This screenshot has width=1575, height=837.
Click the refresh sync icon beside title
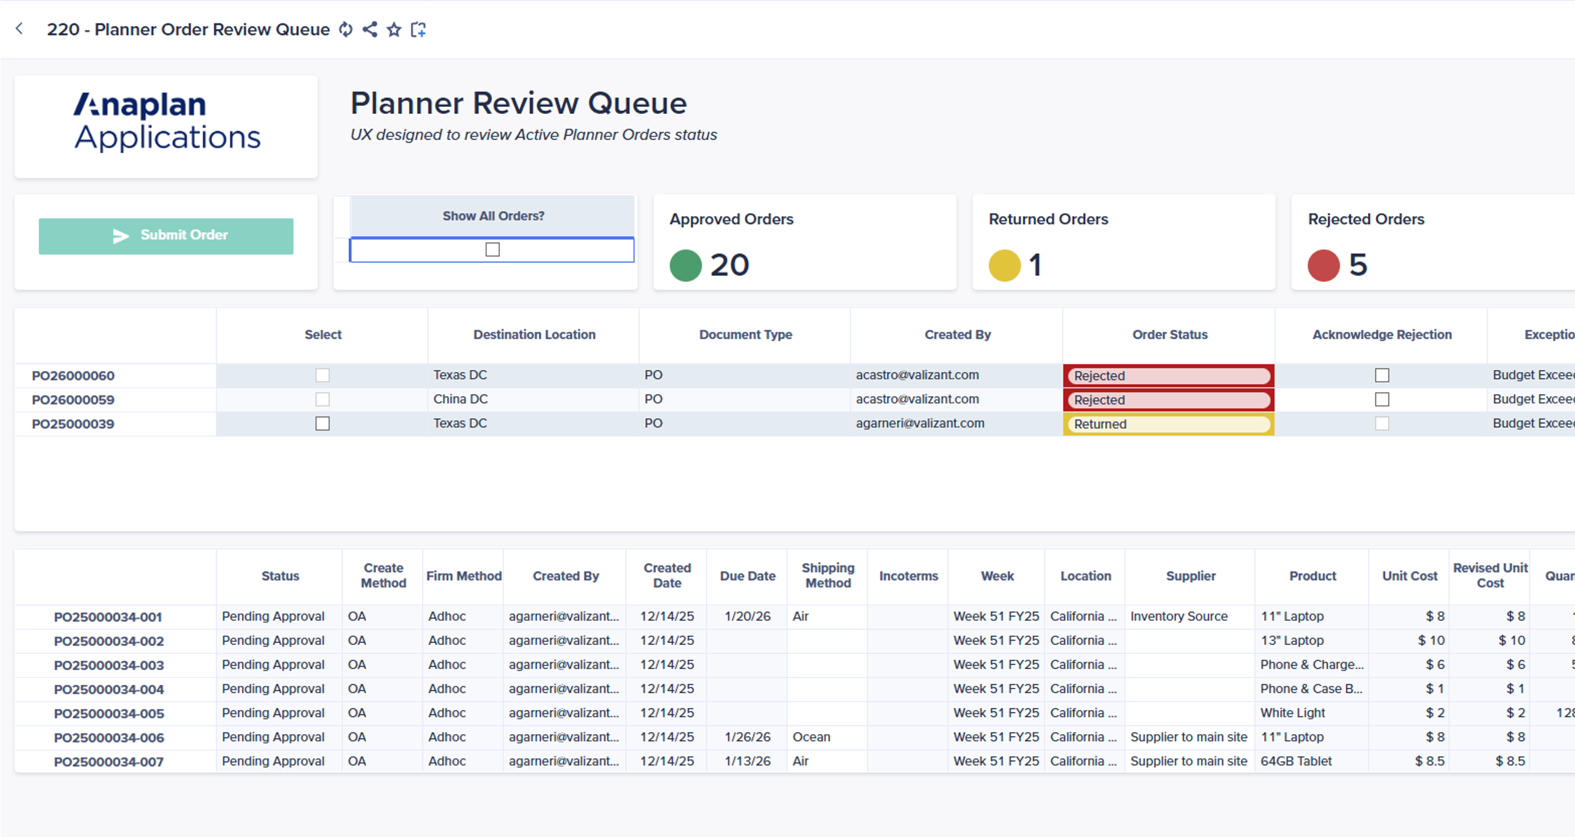346,30
